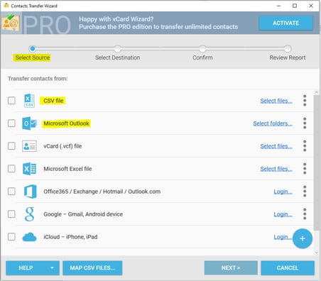
Task: Click the title bar Contacts Transfer Wizard icon
Action: tap(6, 6)
